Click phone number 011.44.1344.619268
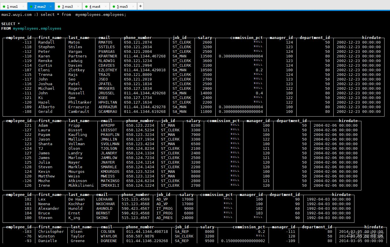Screen dimensions: 390x247 145,112
